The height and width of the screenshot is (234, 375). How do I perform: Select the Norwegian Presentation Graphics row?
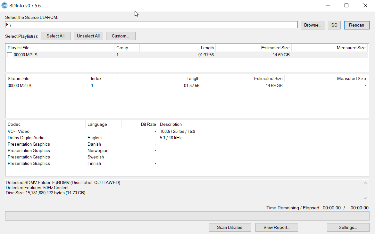pyautogui.click(x=187, y=151)
